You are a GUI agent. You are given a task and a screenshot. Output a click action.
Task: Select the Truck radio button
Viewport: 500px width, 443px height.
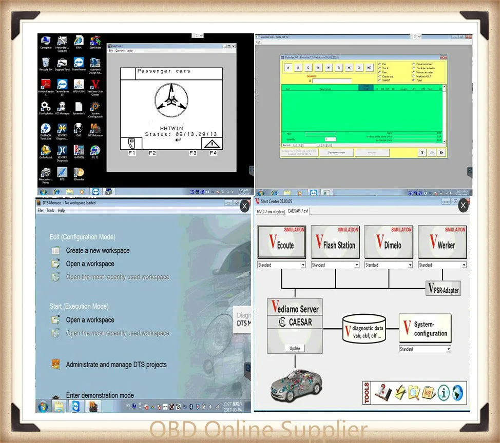(x=380, y=68)
